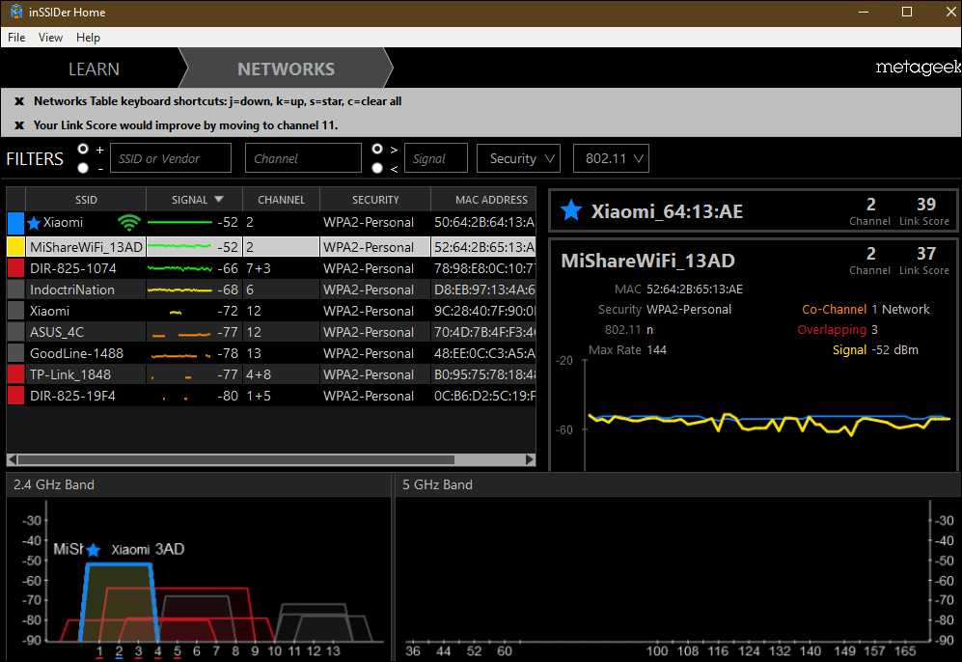Click the inSSIDer app icon in the title bar
Screen dimensions: 962x662
click(16, 12)
